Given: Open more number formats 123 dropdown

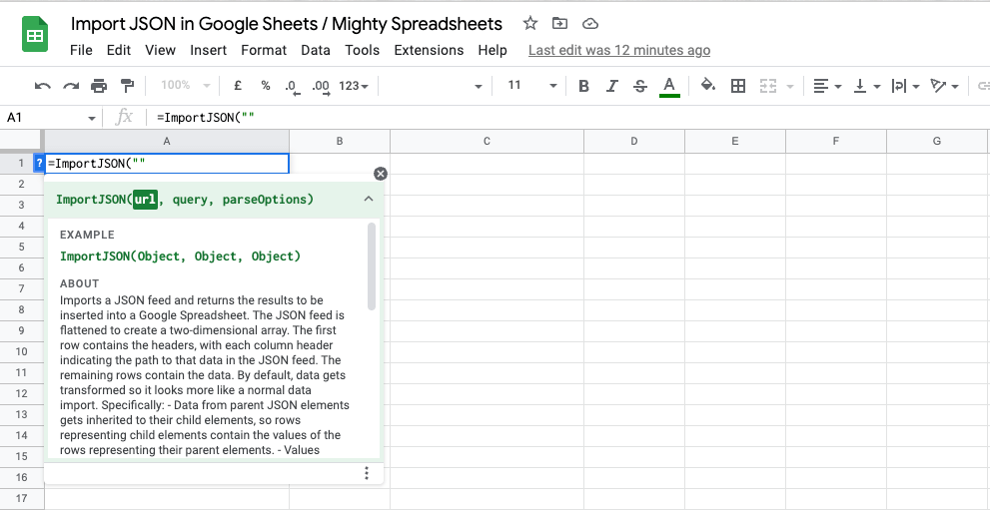Looking at the screenshot, I should [354, 86].
